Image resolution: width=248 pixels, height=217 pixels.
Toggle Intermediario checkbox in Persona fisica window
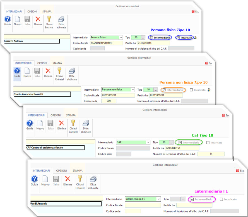[151, 38]
